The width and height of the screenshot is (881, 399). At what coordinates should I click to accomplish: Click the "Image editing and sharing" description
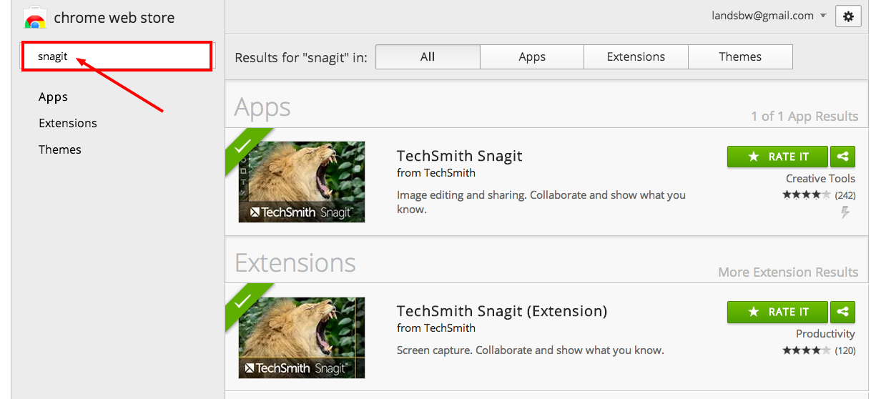pyautogui.click(x=541, y=202)
